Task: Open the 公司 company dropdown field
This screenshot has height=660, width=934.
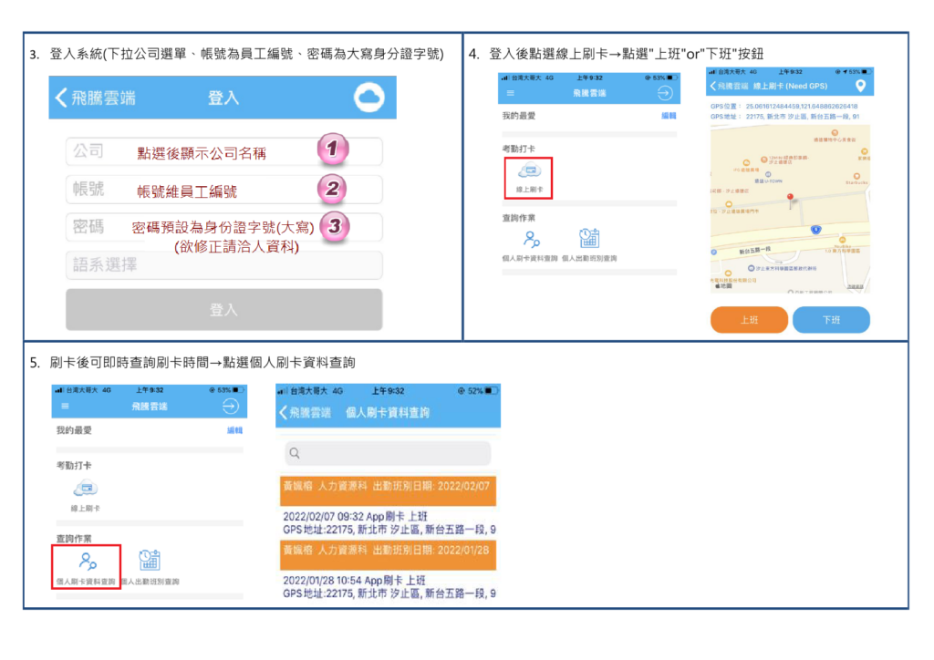Action: click(x=223, y=151)
